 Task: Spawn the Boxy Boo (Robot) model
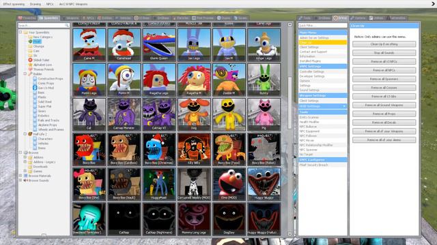[x=264, y=149]
